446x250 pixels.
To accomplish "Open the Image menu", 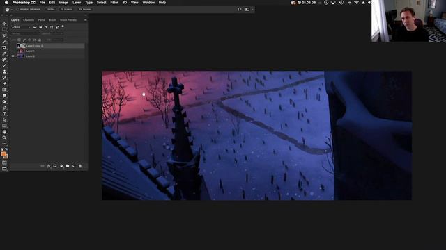I will coord(63,3).
